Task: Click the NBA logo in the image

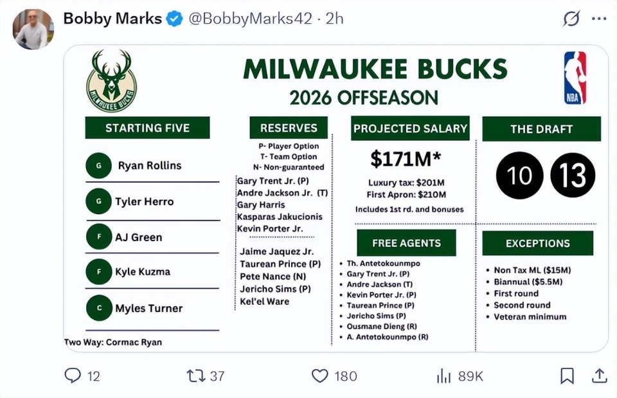Action: click(x=575, y=78)
